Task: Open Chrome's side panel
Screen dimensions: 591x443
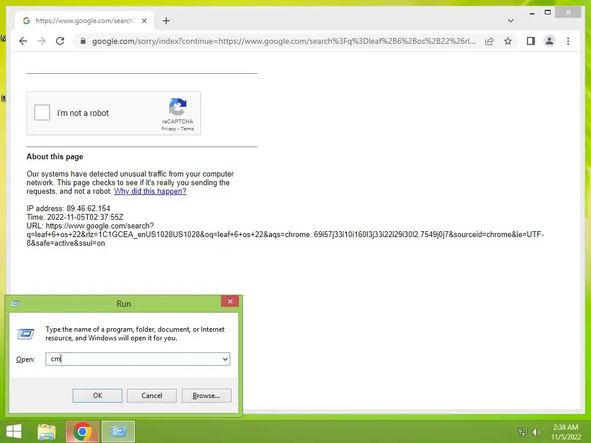Action: (531, 41)
